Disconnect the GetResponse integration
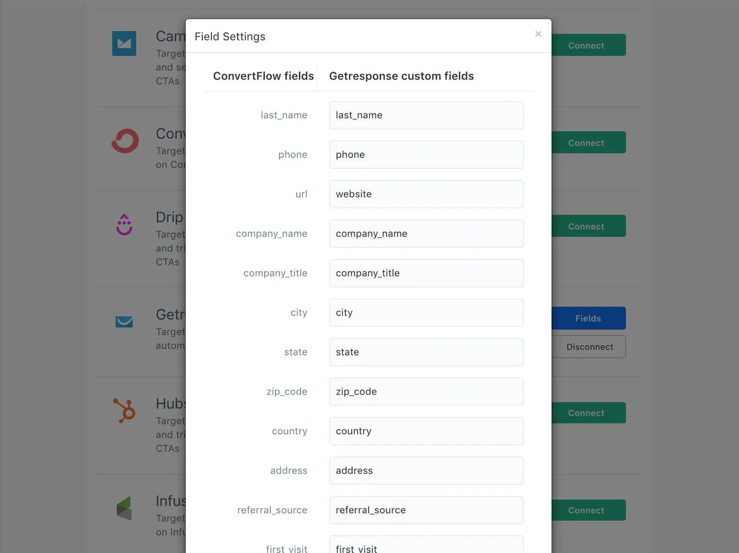This screenshot has height=553, width=739. click(589, 347)
